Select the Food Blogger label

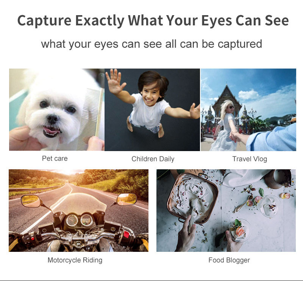(229, 260)
